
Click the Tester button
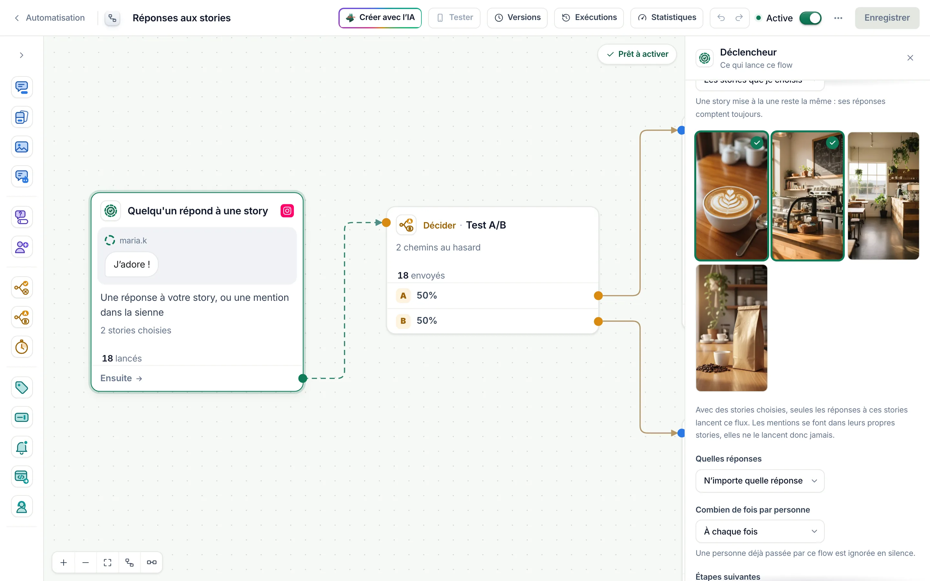pyautogui.click(x=454, y=18)
